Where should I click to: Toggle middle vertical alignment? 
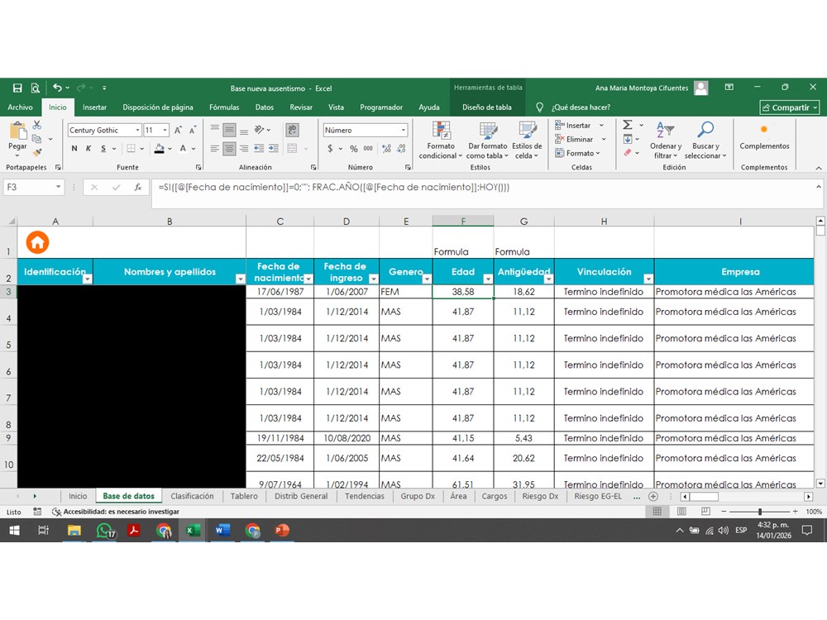(x=229, y=130)
